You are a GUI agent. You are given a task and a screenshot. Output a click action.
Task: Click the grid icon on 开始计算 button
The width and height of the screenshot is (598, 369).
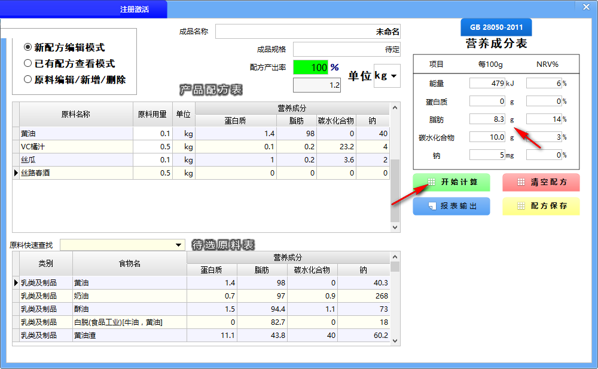[x=431, y=182]
